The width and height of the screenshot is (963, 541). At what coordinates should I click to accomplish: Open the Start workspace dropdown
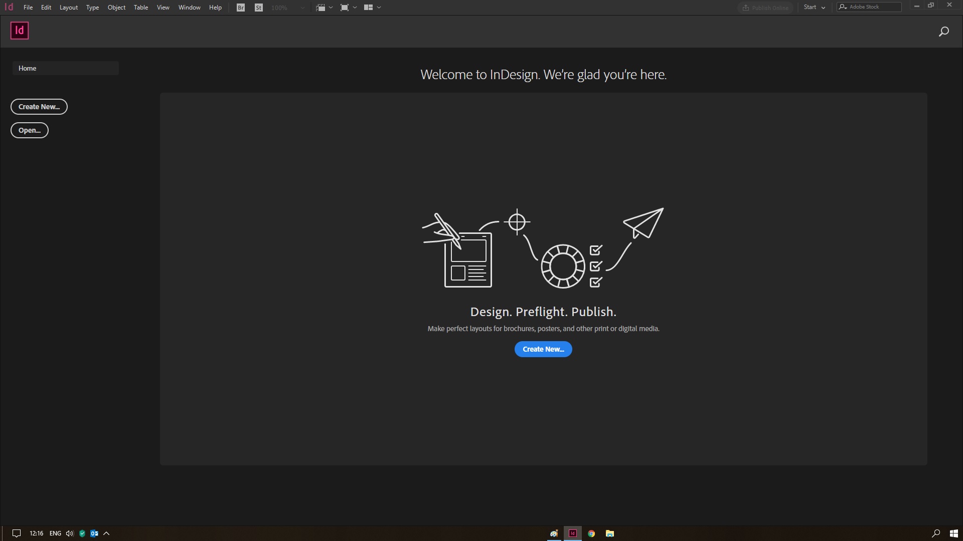click(x=814, y=7)
